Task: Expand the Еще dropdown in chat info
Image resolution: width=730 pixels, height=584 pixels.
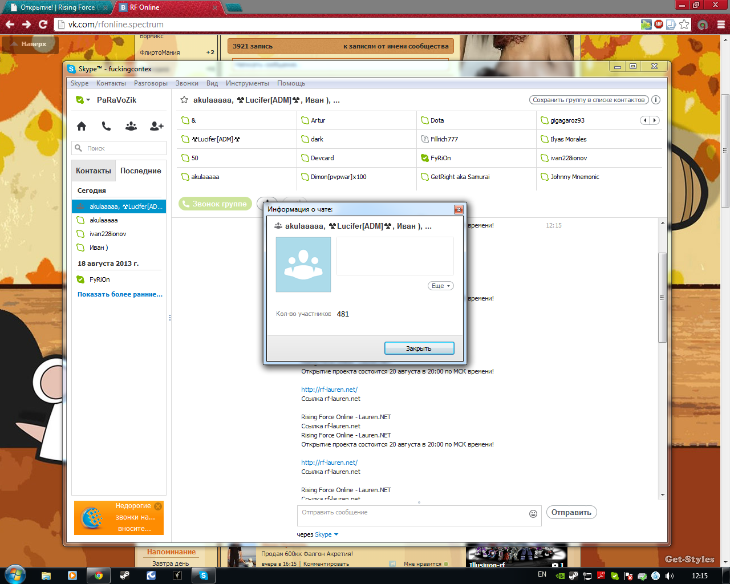Action: point(441,286)
